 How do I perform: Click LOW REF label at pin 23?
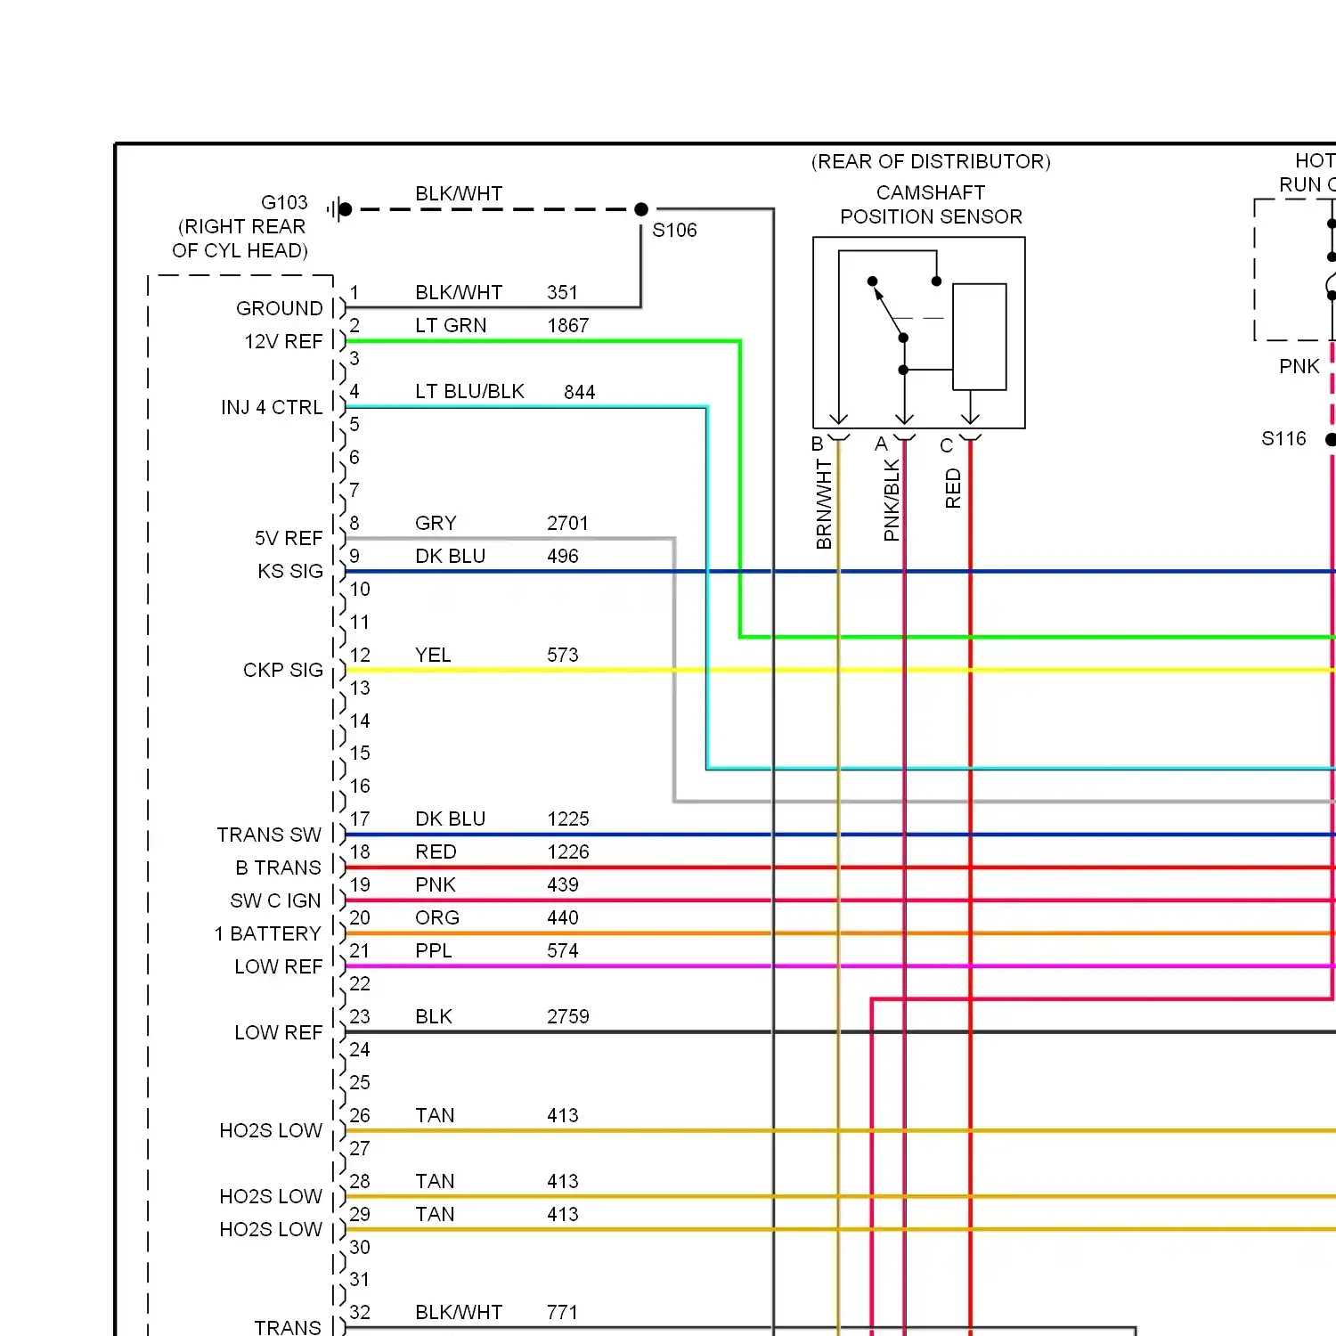278,1033
